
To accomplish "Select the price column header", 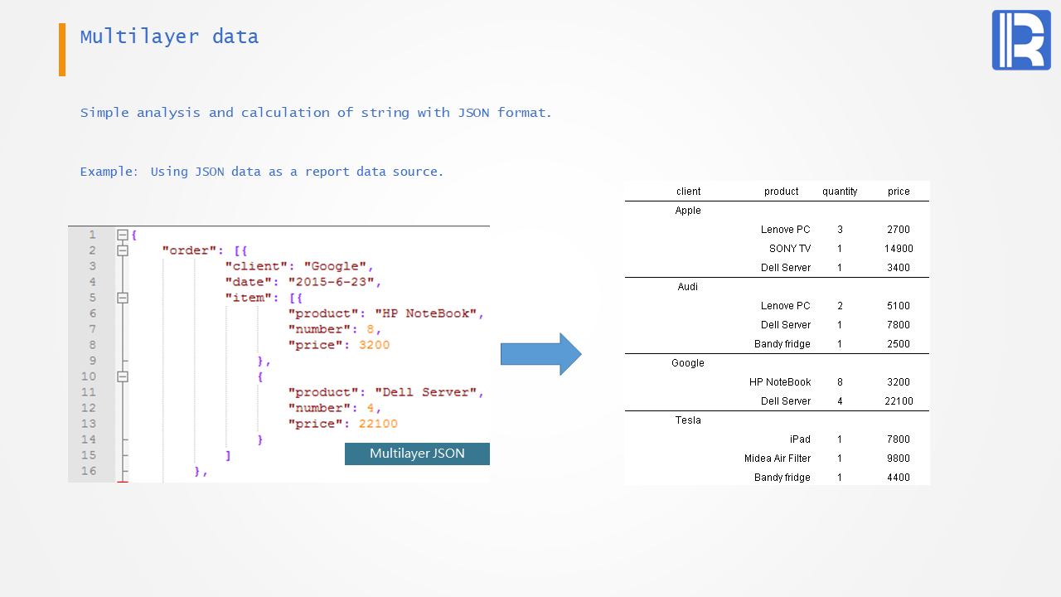I will coord(899,192).
